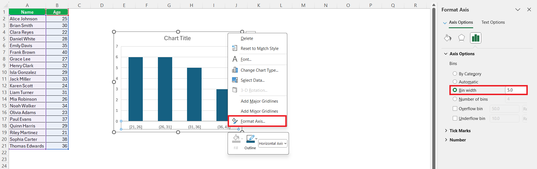Select Frank Brown's age cell 40
Image resolution: width=537 pixels, height=169 pixels.
click(x=57, y=52)
